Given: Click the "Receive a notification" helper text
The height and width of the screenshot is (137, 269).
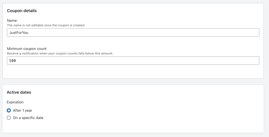Looking at the screenshot, I should [60, 53].
